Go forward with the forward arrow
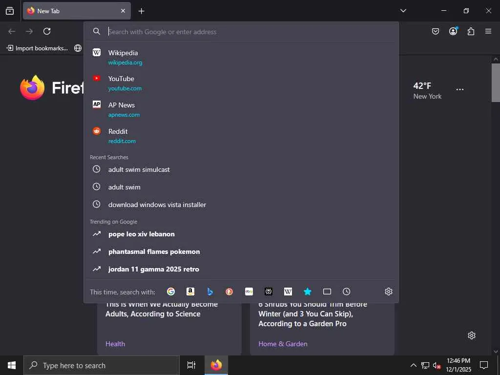 tap(29, 31)
